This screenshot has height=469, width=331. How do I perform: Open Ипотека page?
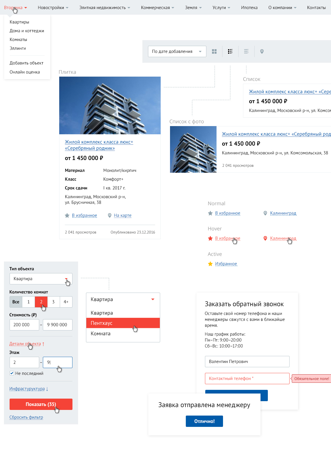tap(249, 8)
